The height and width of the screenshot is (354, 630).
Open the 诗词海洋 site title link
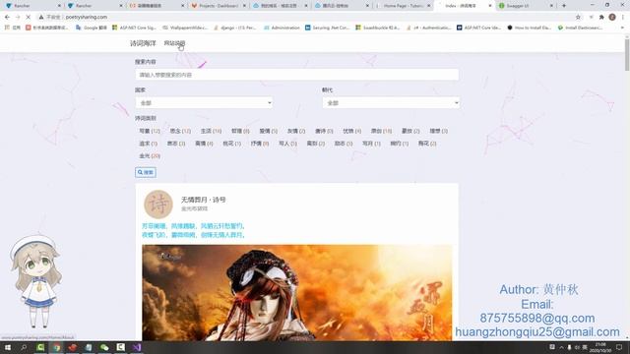point(143,43)
